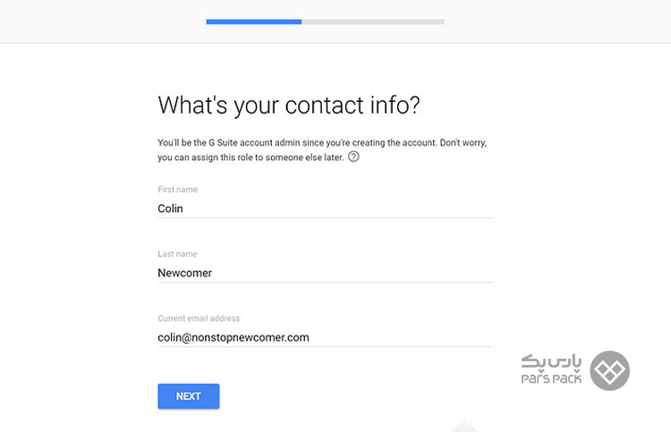Place cursor after the name Colin

pos(183,208)
